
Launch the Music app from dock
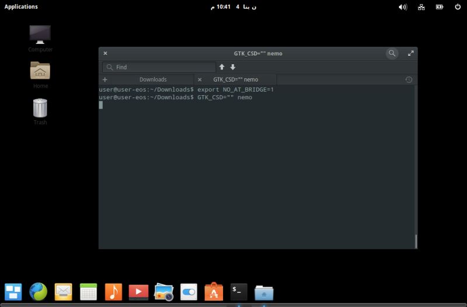[x=113, y=292]
